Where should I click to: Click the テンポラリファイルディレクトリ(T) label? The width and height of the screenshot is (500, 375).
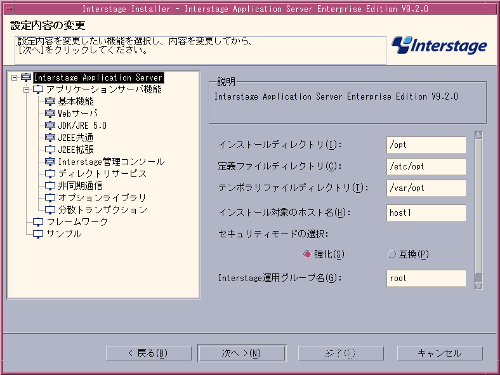[293, 188]
